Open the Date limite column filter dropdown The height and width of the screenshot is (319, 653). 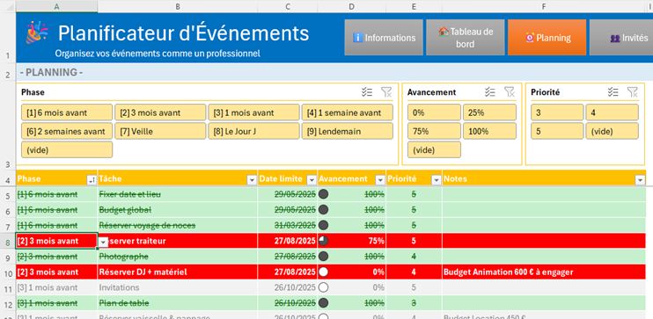[312, 179]
